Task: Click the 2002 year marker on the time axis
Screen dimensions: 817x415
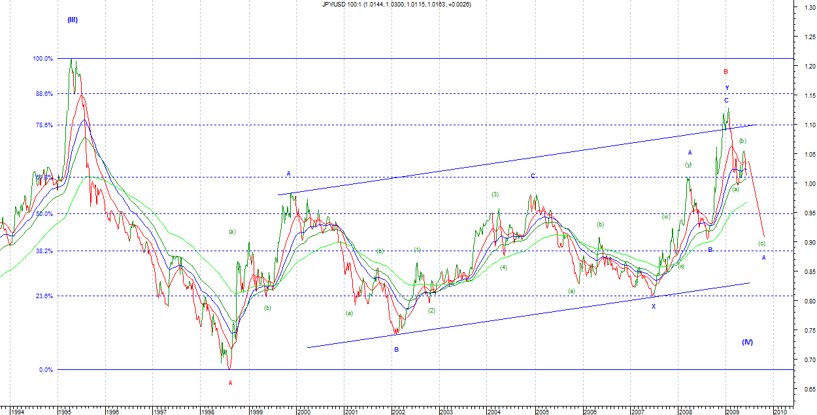Action: click(x=399, y=412)
